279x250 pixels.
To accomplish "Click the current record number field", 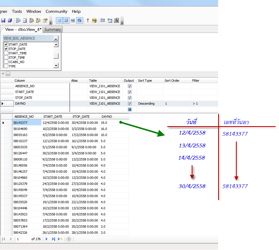I will pos(23,239).
